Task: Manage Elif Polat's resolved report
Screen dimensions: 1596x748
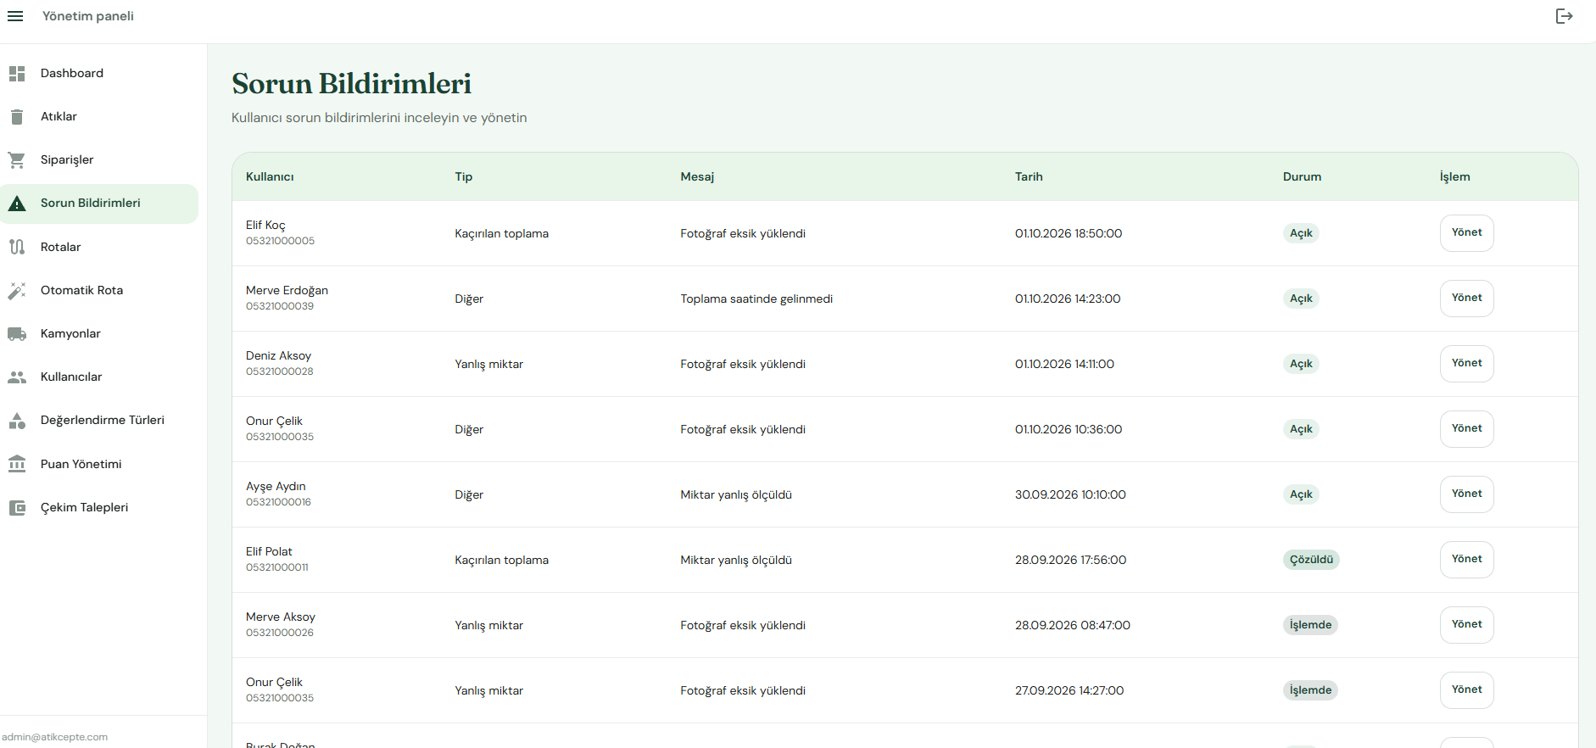Action: 1466,560
